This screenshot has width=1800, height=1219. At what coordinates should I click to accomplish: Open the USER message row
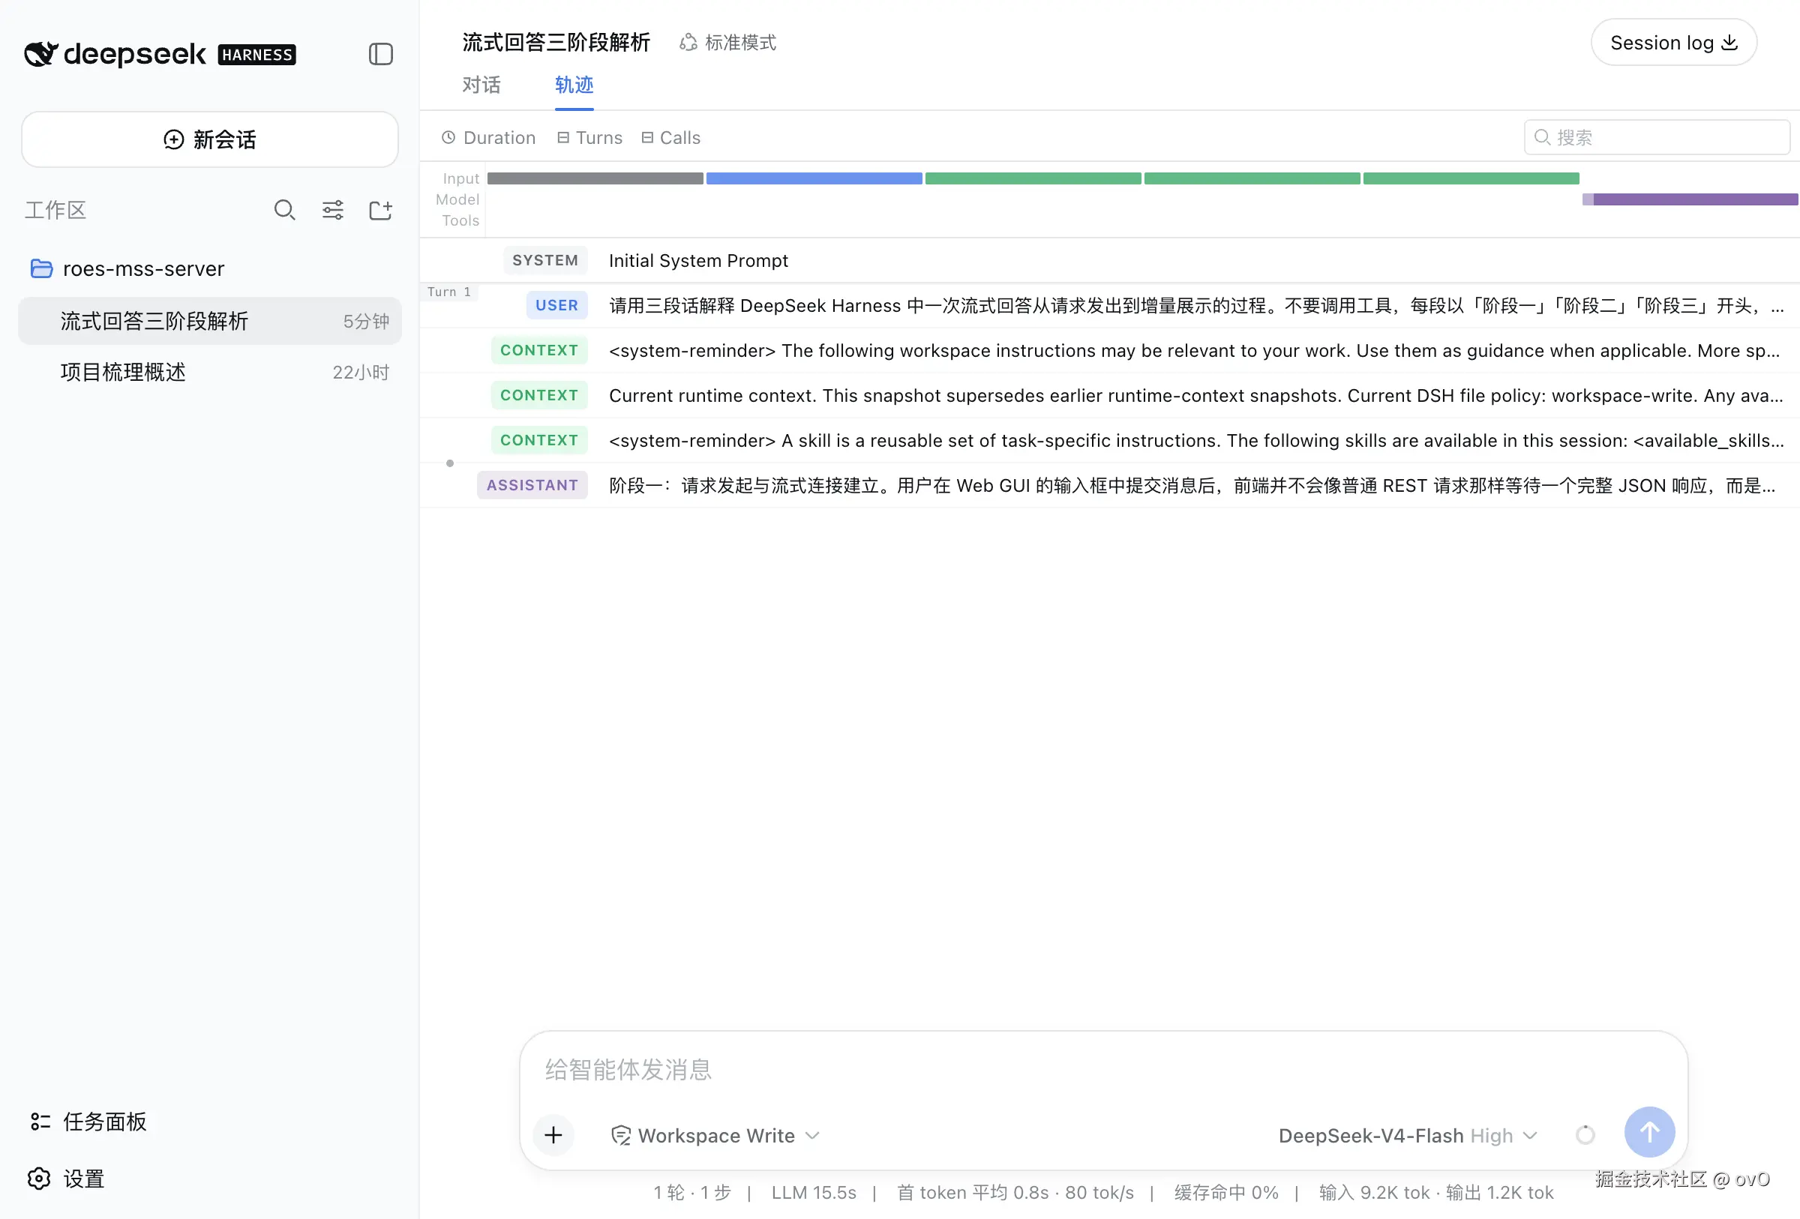tap(1109, 305)
